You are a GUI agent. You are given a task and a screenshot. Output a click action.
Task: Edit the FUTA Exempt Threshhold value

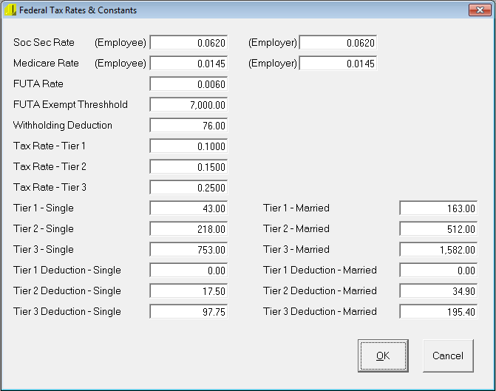[188, 105]
